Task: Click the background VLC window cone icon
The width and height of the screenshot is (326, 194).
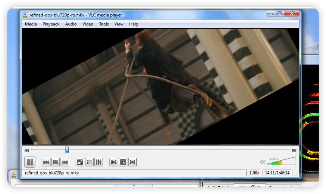Action: pos(14,175)
